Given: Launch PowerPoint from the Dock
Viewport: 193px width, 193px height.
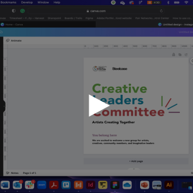Looking at the screenshot, I should click(x=145, y=185).
